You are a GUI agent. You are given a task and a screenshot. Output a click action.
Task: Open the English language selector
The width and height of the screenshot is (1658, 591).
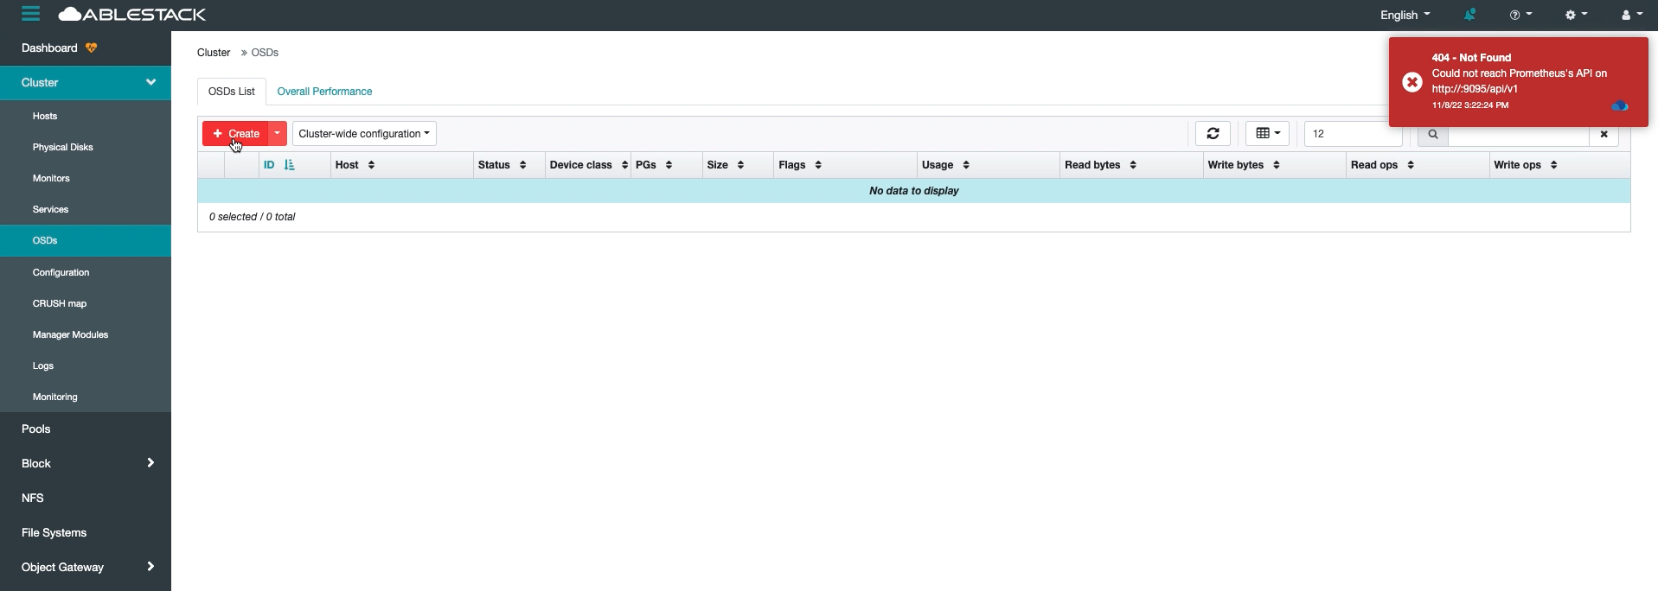(1405, 15)
